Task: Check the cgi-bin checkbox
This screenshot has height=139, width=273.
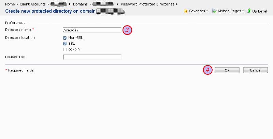Action: click(65, 50)
